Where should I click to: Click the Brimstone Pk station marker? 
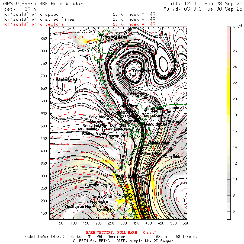click(69, 81)
